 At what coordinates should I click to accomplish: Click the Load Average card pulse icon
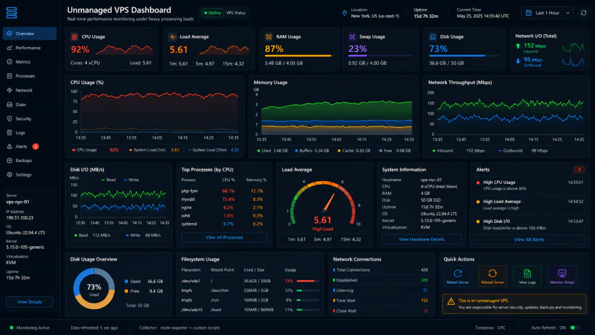172,37
